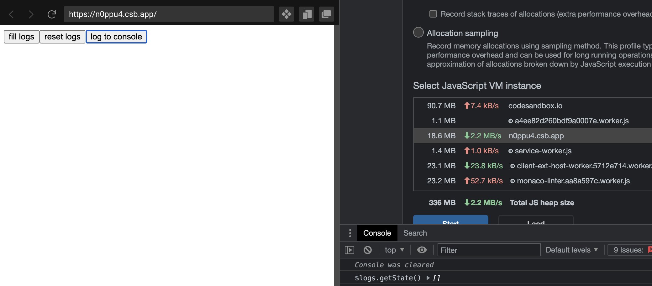Focus the console Filter input field
Viewport: 652px width, 286px height.
click(489, 250)
